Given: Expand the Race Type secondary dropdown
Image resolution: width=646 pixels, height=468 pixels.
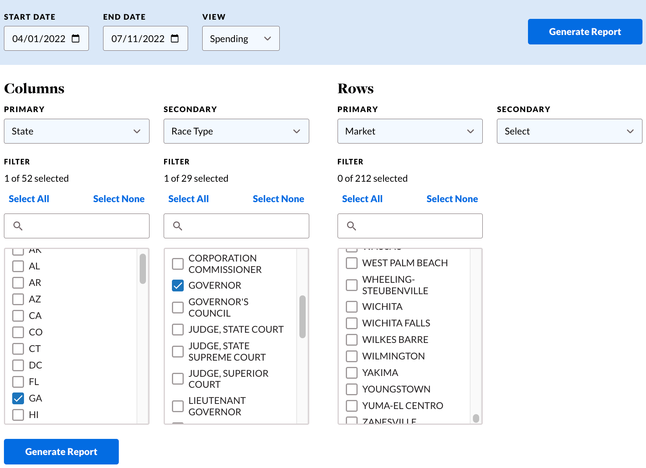Looking at the screenshot, I should (x=236, y=131).
